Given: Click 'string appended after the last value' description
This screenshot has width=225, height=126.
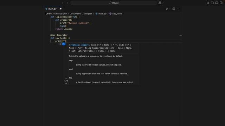Looking at the screenshot, I should pyautogui.click(x=102, y=73).
